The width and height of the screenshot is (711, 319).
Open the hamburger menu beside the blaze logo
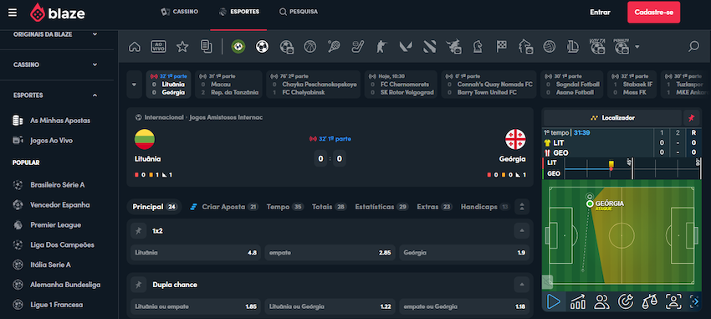(x=13, y=13)
